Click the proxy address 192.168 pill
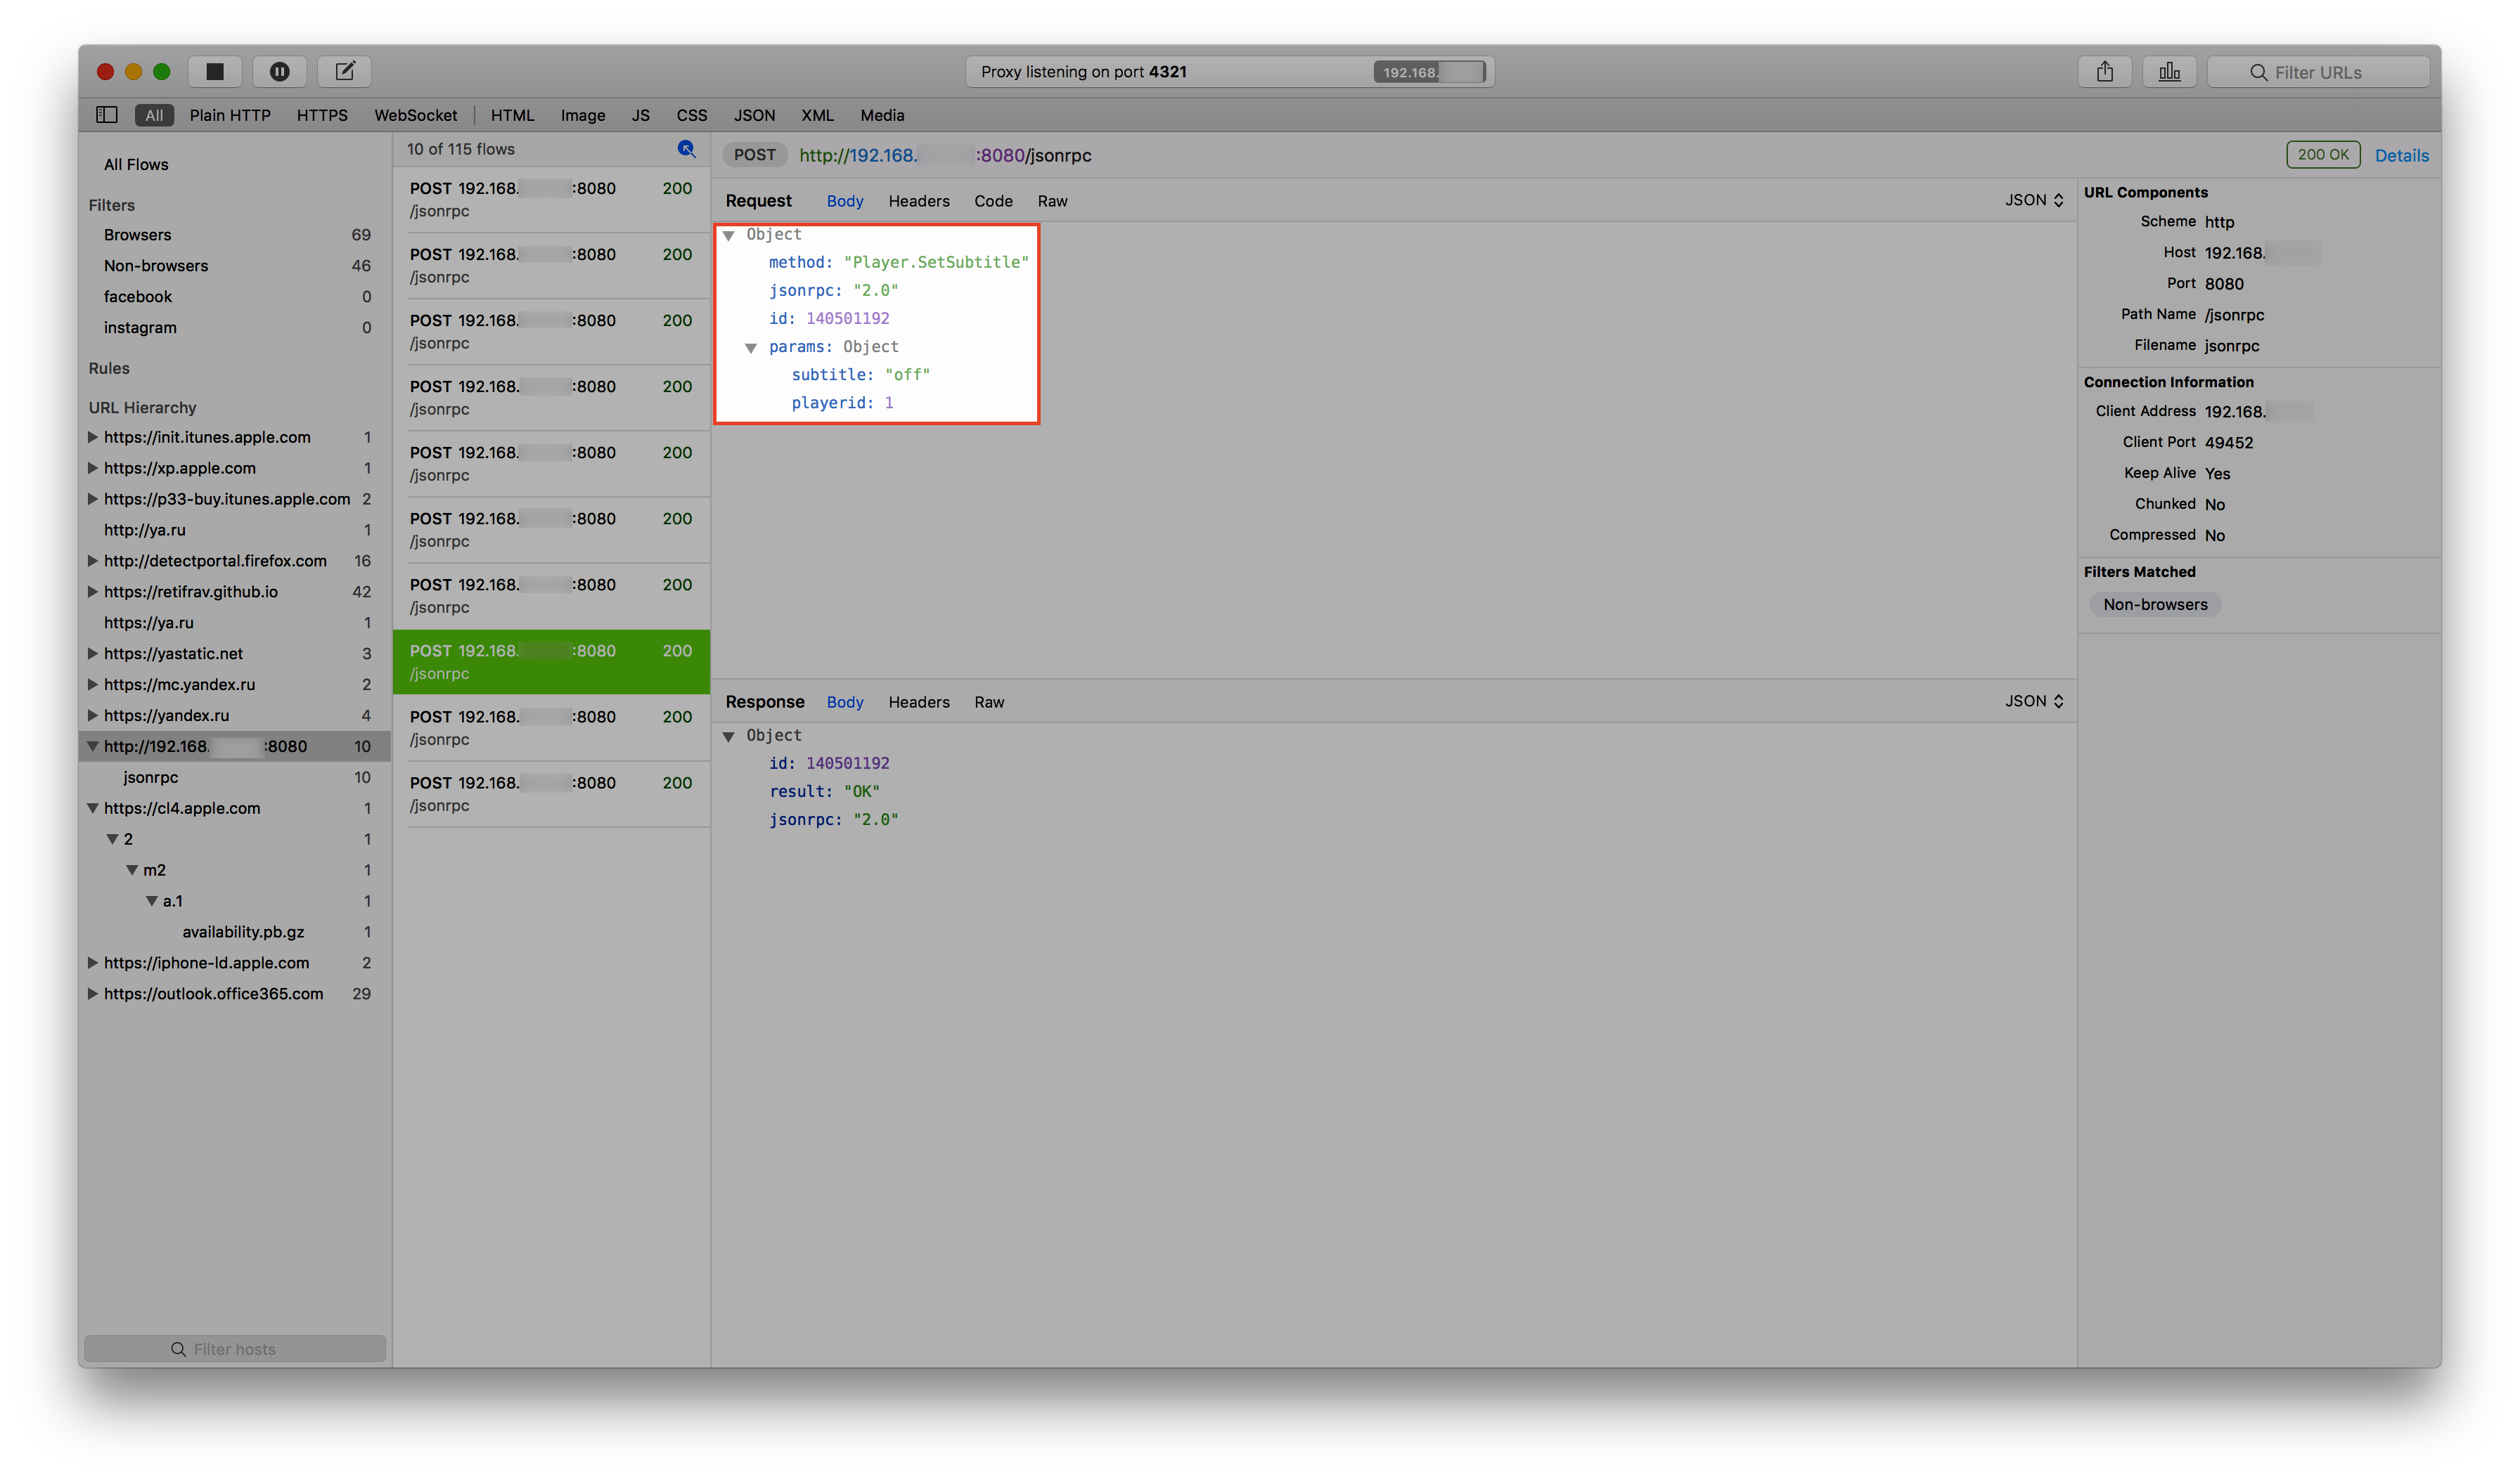 tap(1429, 72)
